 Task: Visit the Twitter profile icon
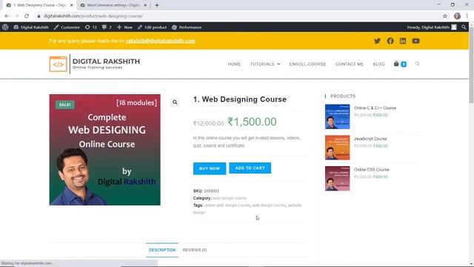coord(377,41)
